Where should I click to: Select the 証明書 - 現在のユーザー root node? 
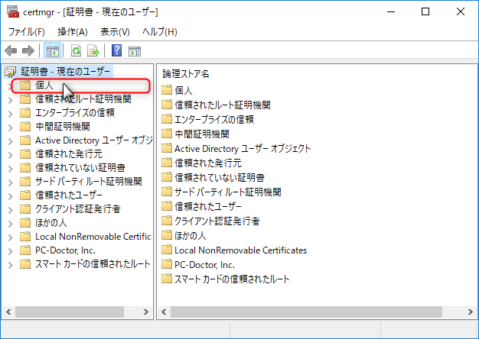(66, 72)
